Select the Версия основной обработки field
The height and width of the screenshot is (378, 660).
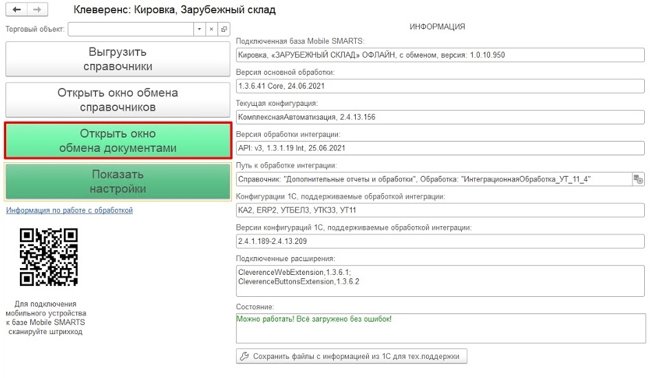(440, 86)
